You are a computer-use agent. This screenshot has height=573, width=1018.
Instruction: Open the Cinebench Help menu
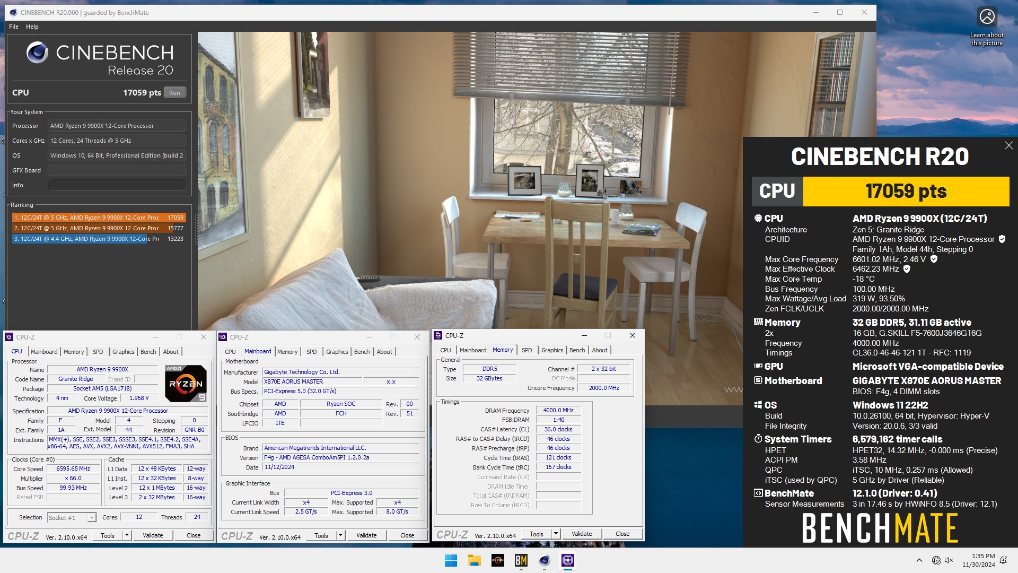click(32, 27)
